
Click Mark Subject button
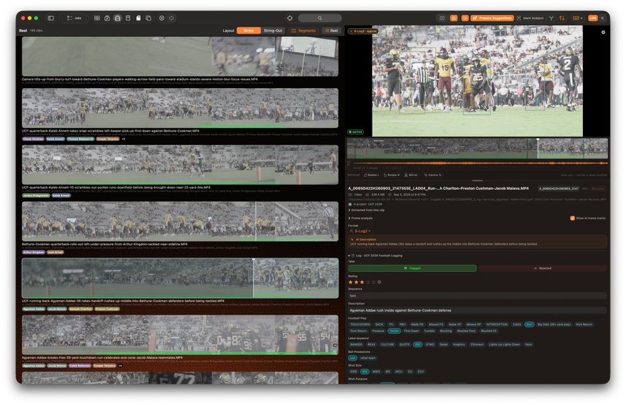point(530,18)
